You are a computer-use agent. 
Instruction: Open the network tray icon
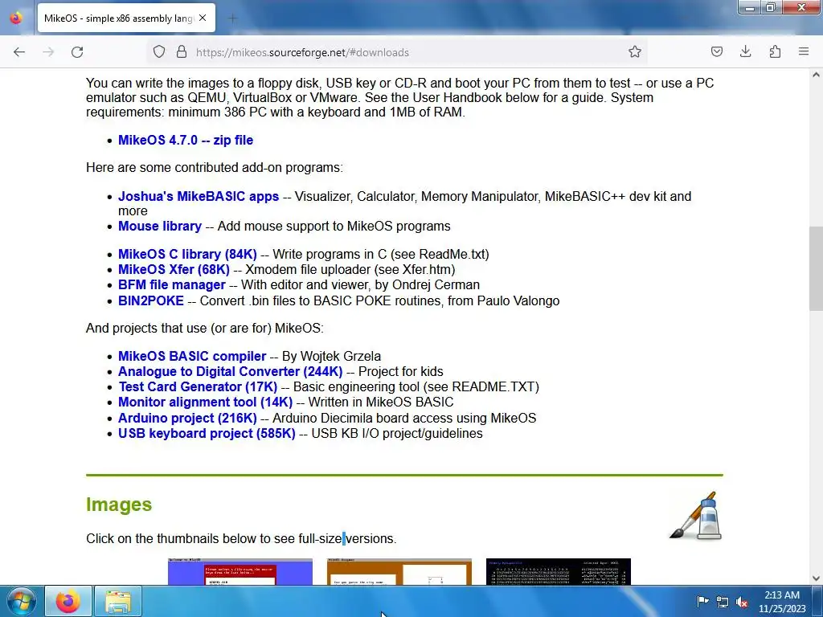(723, 603)
